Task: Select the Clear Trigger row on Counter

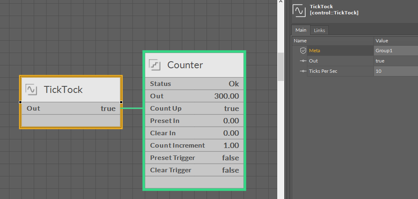Action: click(x=194, y=170)
